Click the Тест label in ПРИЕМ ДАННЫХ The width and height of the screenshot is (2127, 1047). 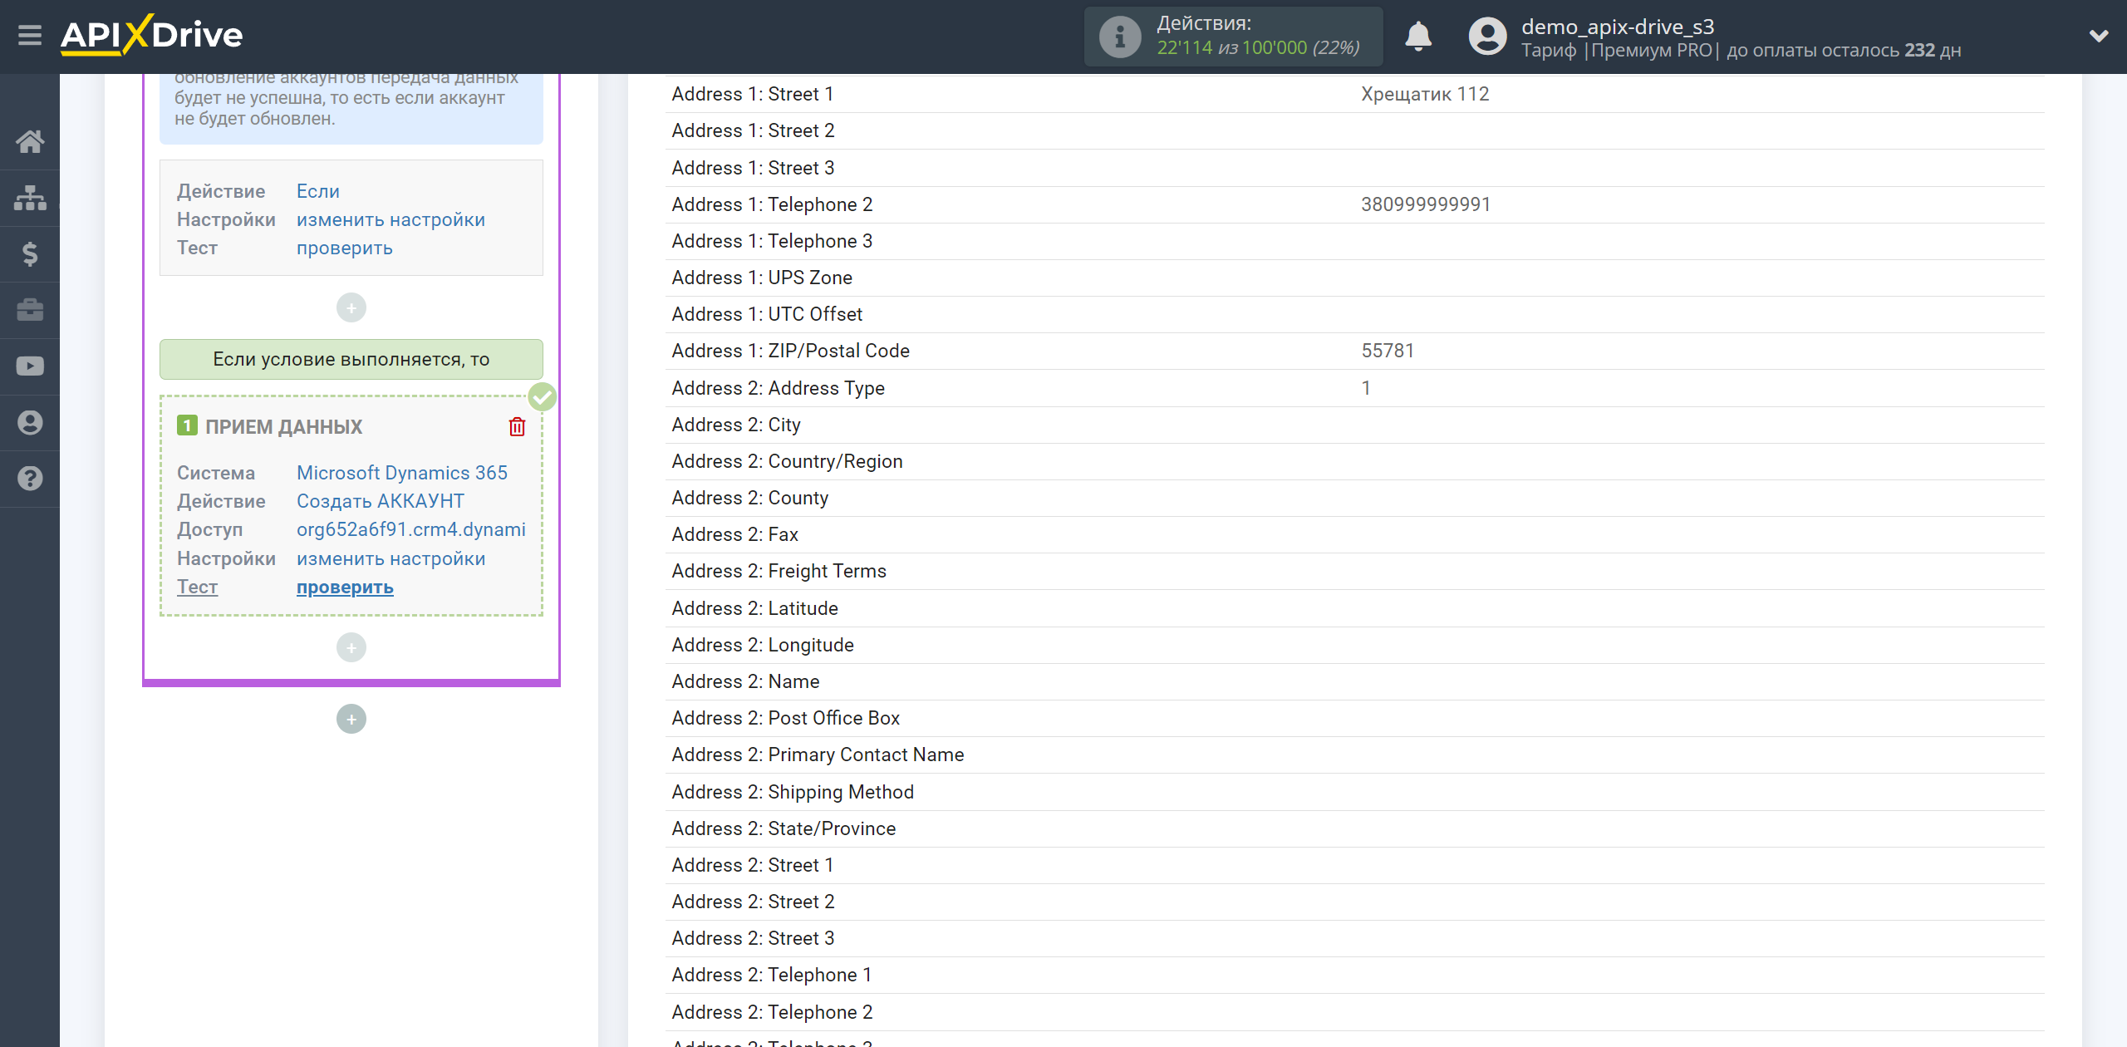click(x=197, y=587)
